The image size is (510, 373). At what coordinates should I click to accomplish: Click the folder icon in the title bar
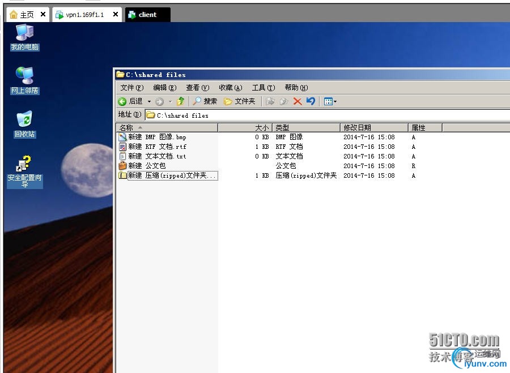tap(120, 75)
